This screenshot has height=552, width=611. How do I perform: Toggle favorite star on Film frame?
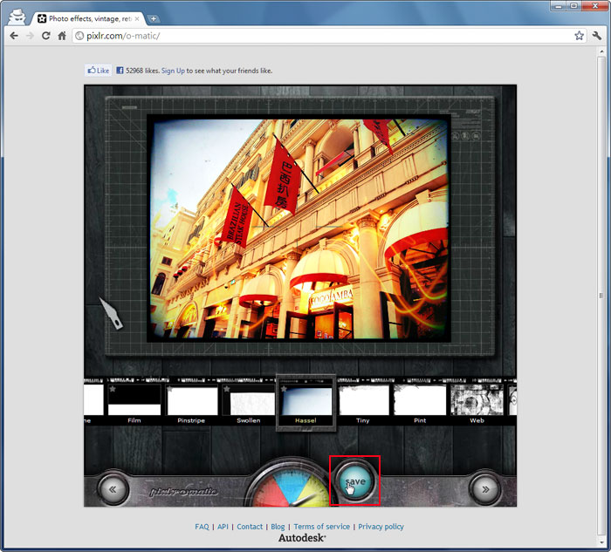click(113, 389)
